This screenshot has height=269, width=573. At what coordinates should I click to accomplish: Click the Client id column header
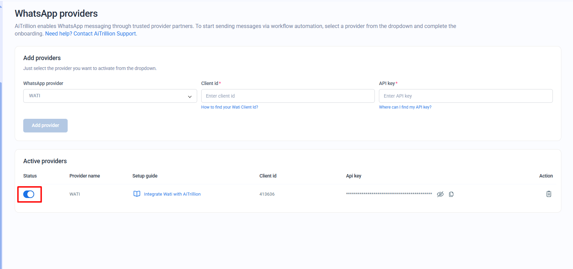[x=268, y=176]
